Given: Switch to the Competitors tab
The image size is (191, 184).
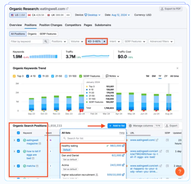Looking at the screenshot, I should pos(73,25).
